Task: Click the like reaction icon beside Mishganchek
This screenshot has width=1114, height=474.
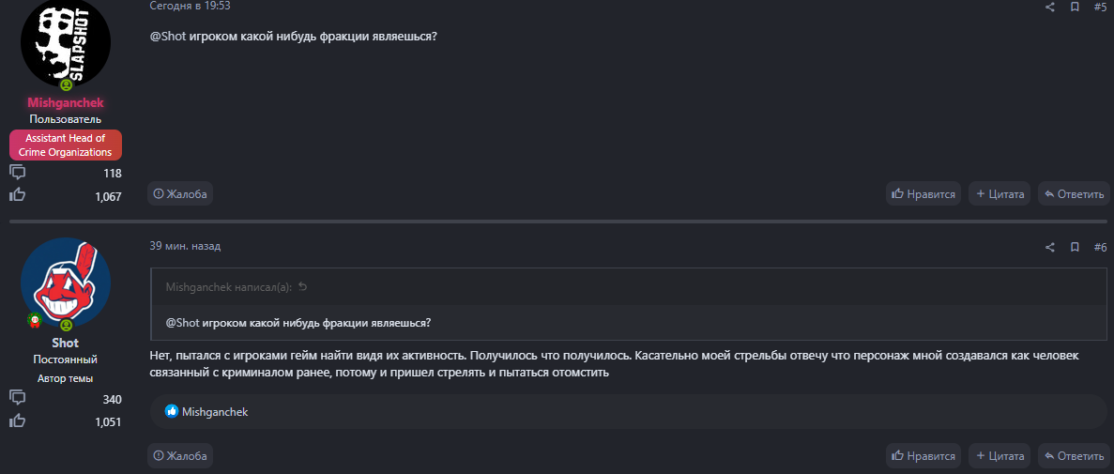Action: coord(172,411)
